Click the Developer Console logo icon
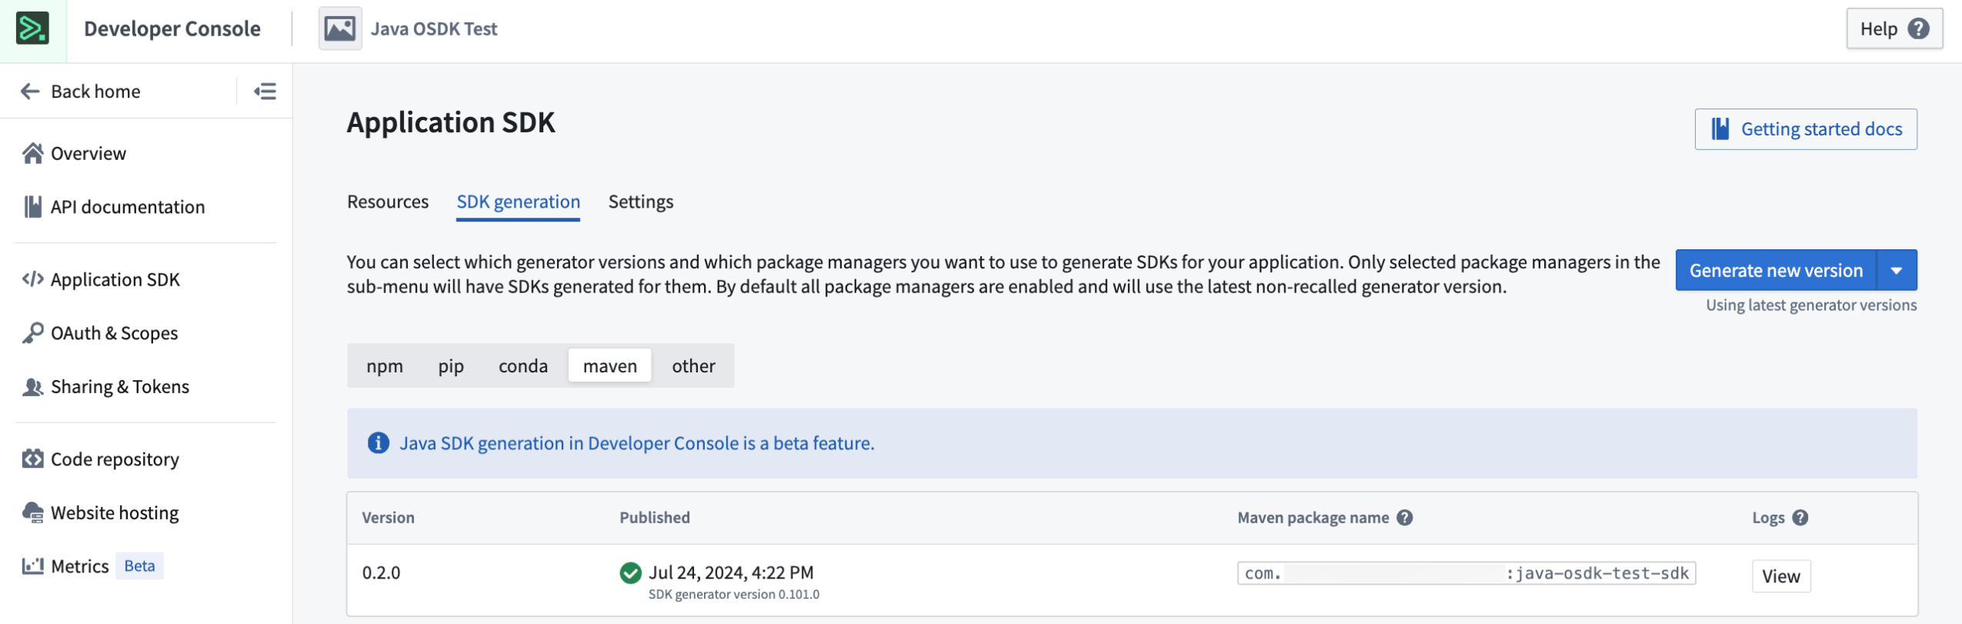Screen dimensions: 1962x624 32,29
